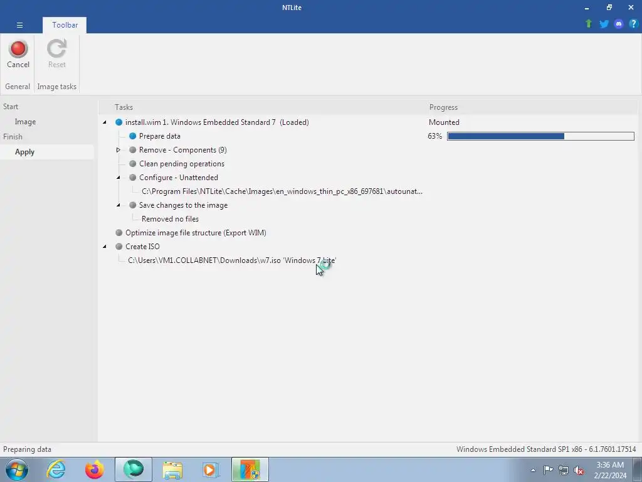
Task: Click blue status dot of install.wim
Action: click(118, 122)
